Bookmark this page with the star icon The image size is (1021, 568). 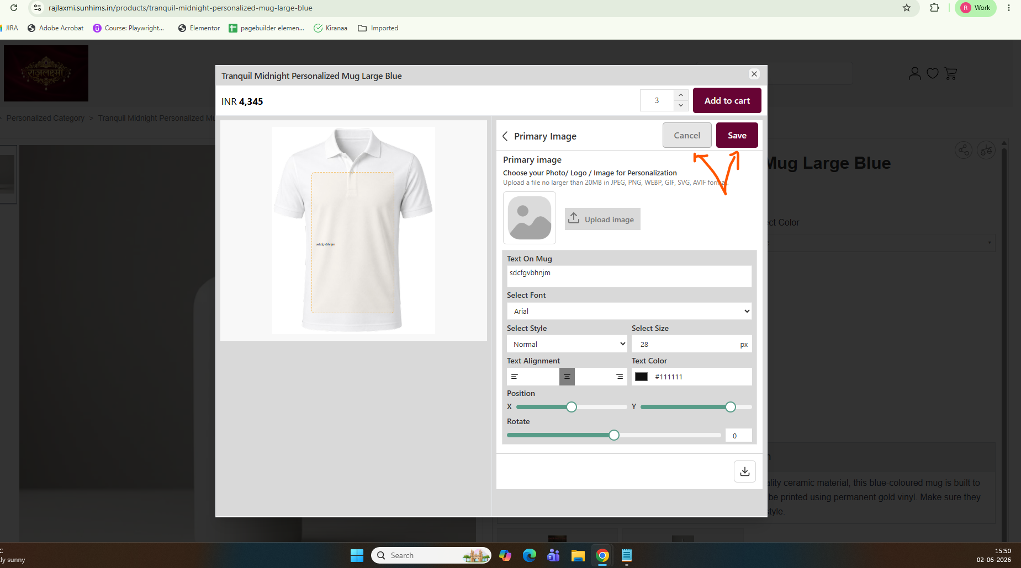(907, 8)
